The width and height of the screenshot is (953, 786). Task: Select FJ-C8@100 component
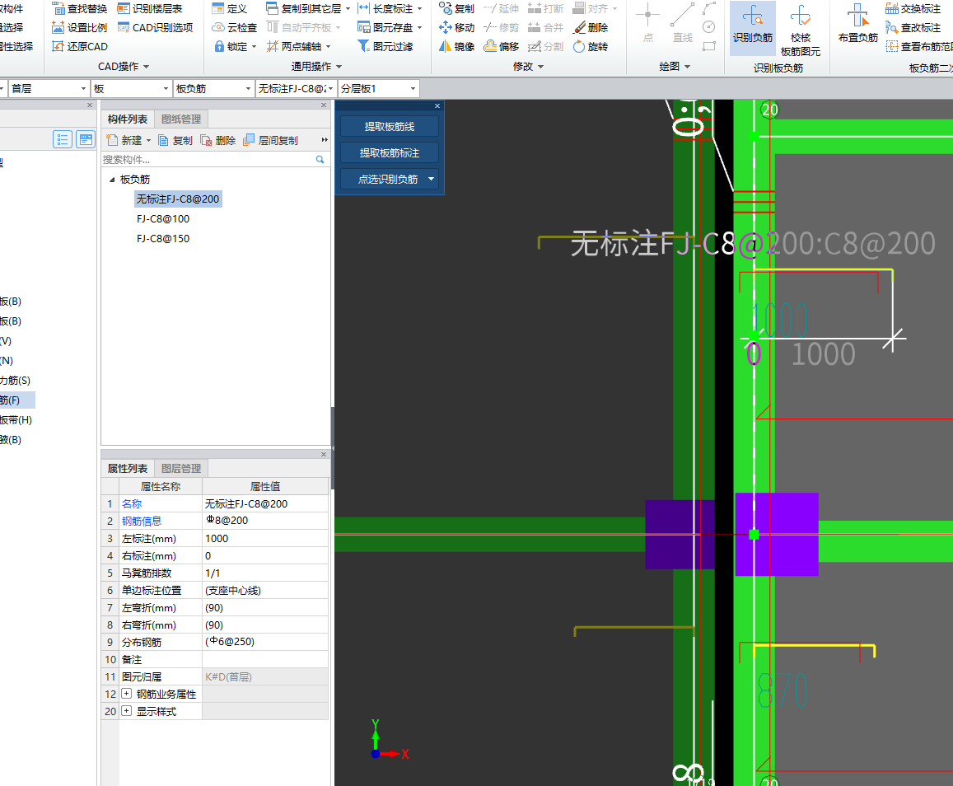tap(163, 219)
